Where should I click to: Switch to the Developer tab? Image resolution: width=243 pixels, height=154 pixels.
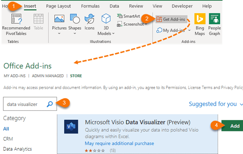(x=182, y=6)
